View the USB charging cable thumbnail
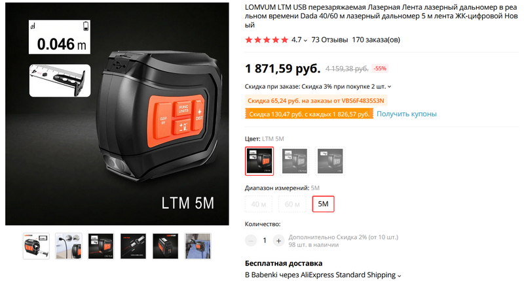The width and height of the screenshot is (524, 281). point(69,246)
